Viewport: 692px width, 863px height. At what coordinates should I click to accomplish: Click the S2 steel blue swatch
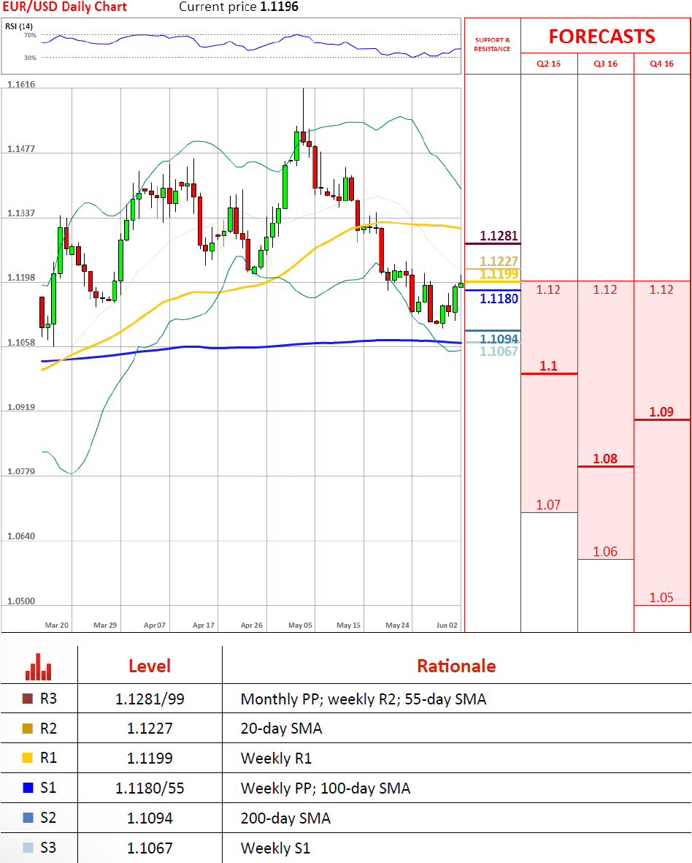coord(28,818)
